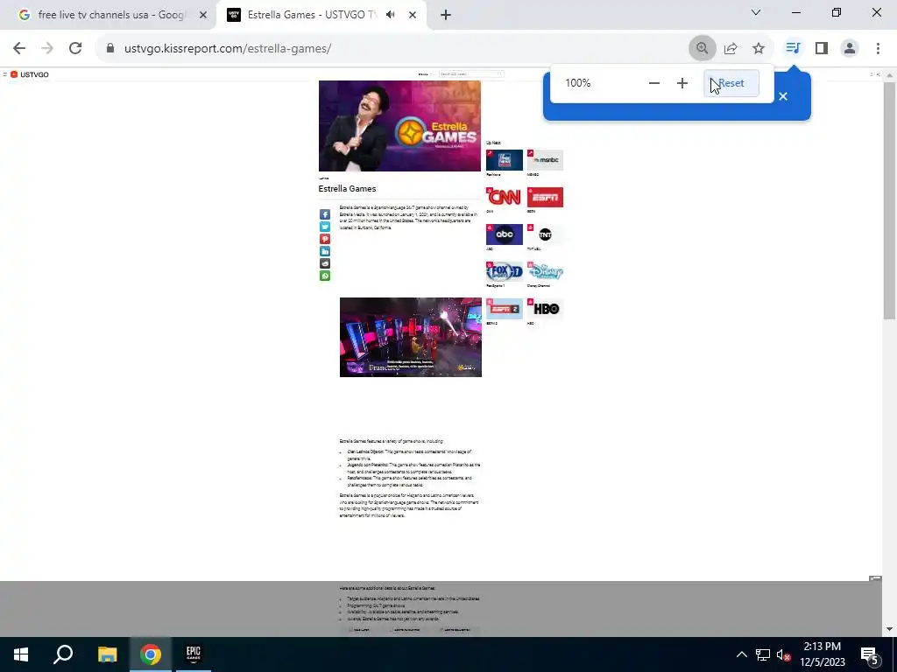Open the Chrome side panel
The width and height of the screenshot is (897, 672).
[x=822, y=49]
